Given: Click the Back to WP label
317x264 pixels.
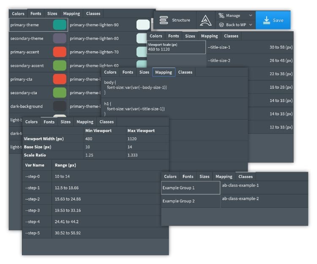Looking at the screenshot, I should [x=236, y=24].
